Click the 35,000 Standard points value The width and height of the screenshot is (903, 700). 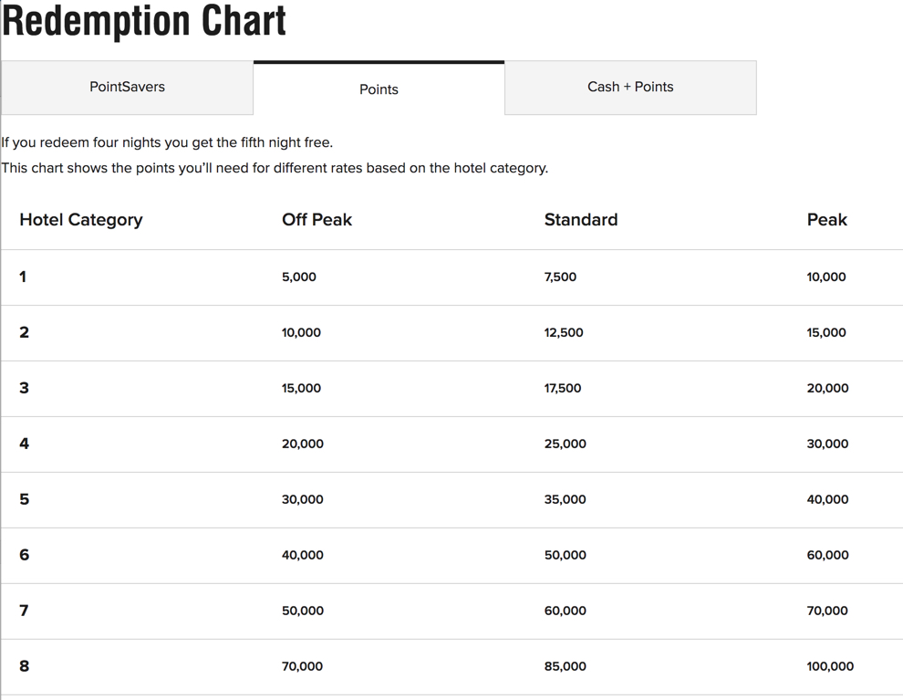click(x=565, y=499)
